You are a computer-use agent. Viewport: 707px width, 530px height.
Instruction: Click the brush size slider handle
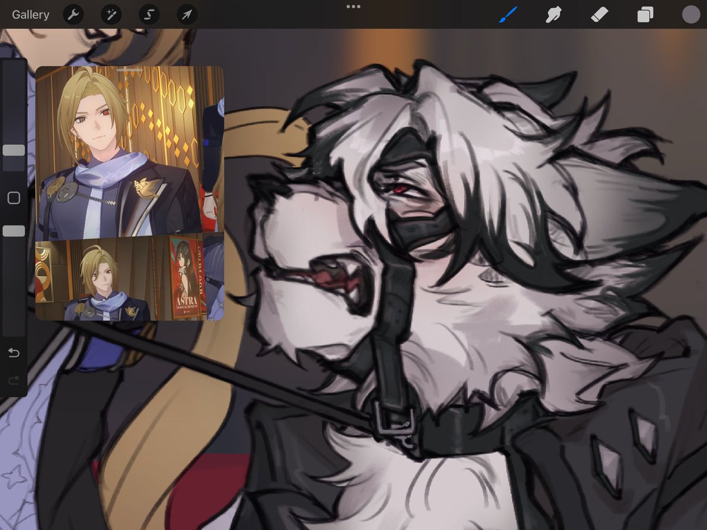[14, 150]
